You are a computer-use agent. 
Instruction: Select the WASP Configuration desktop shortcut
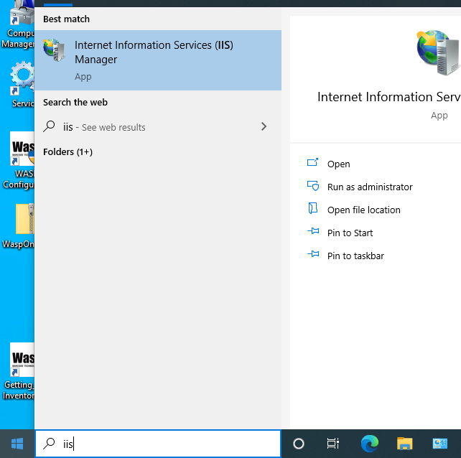click(19, 161)
